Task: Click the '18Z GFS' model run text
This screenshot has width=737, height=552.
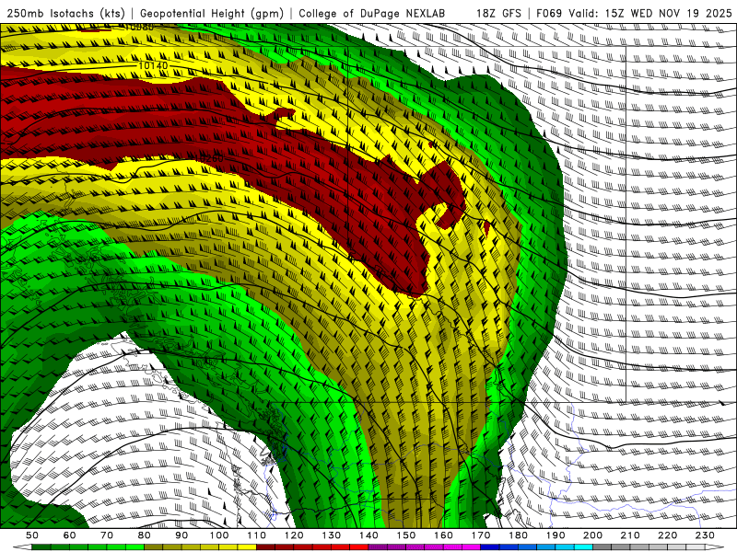Action: 498,14
